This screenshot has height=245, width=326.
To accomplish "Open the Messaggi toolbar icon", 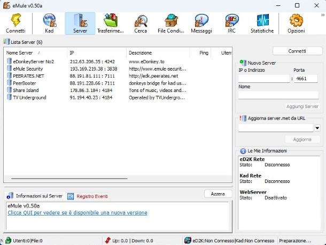I will (201, 20).
